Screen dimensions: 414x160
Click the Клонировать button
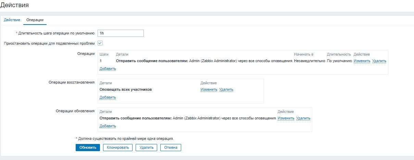point(118,147)
